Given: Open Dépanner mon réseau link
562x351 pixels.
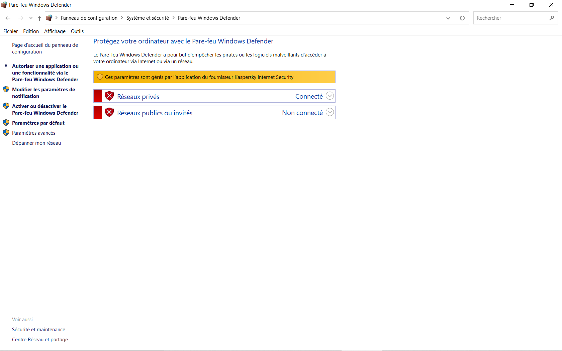Looking at the screenshot, I should tap(36, 143).
